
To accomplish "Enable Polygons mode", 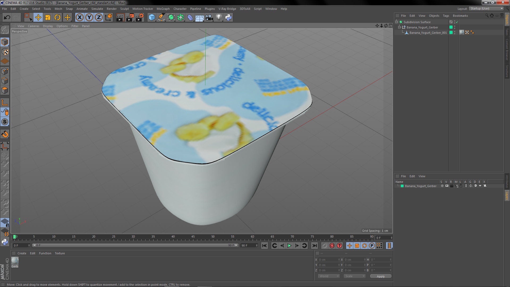I will [x=5, y=90].
